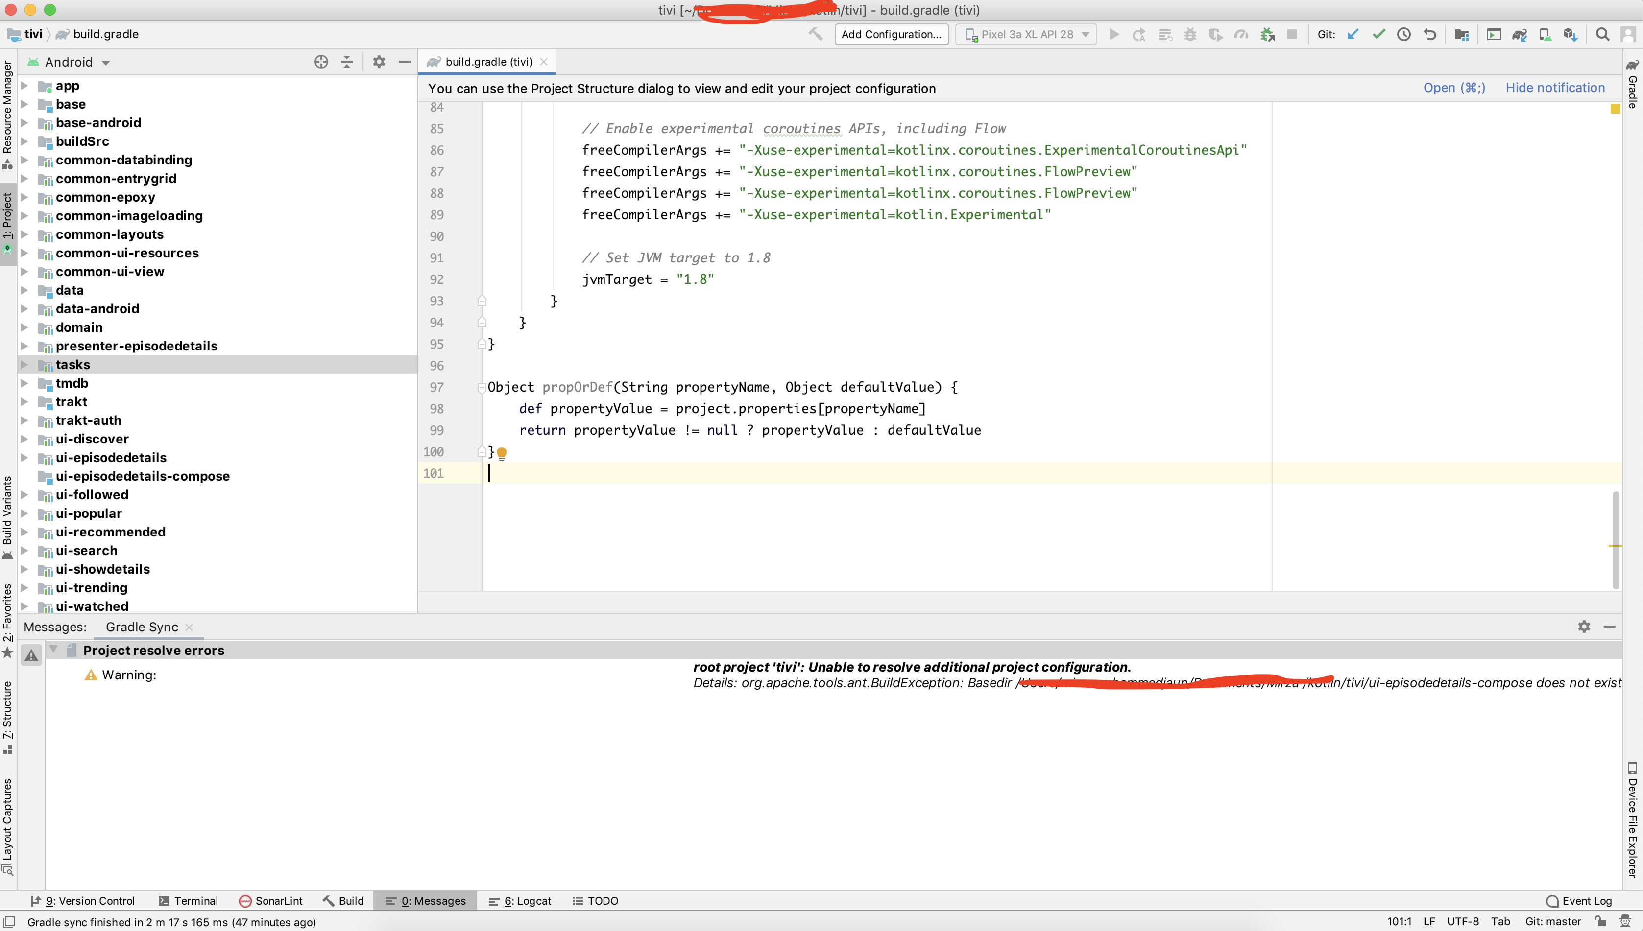Open the Gradle Sync messages tab
Screen dimensions: 1643x931
click(x=142, y=627)
